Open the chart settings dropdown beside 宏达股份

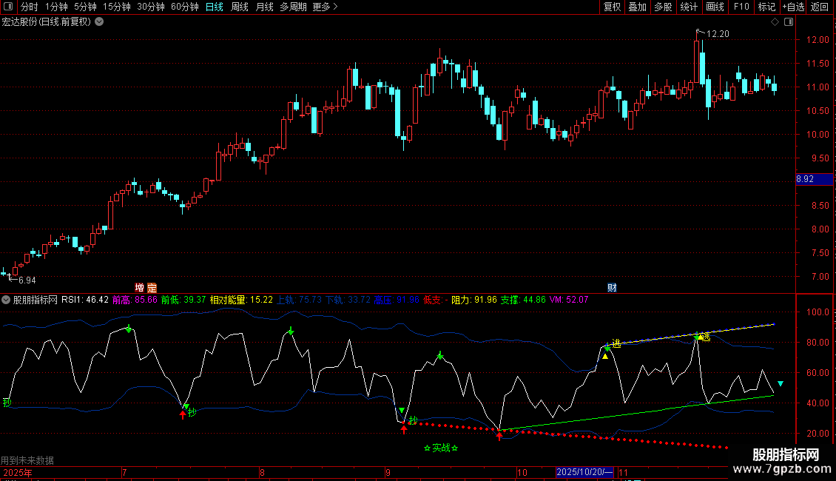click(x=99, y=22)
